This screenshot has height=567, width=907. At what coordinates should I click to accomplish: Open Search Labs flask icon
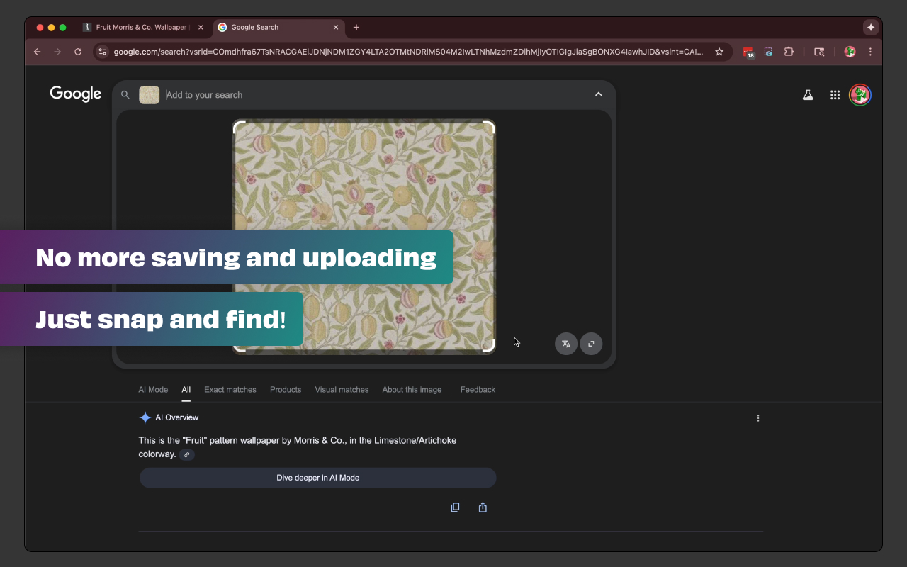click(x=808, y=95)
